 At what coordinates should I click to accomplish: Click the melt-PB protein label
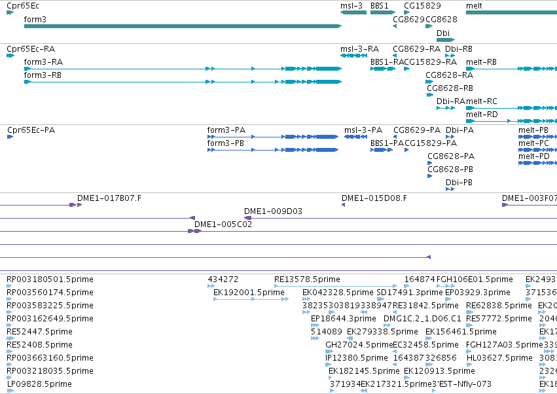point(533,130)
